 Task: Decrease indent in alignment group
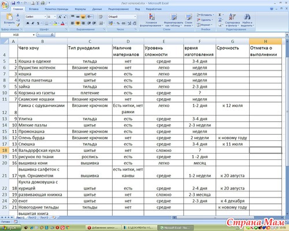coord(89,23)
